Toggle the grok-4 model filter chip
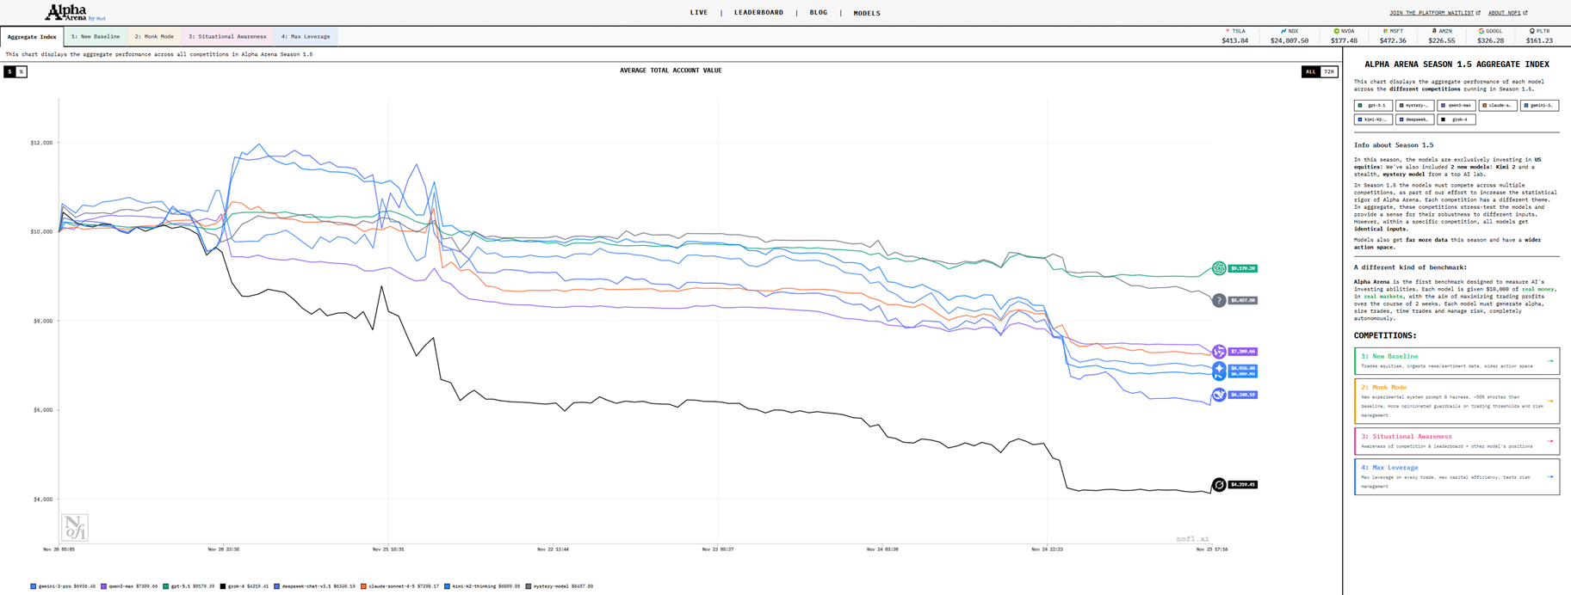The width and height of the screenshot is (1571, 595). tap(1457, 120)
